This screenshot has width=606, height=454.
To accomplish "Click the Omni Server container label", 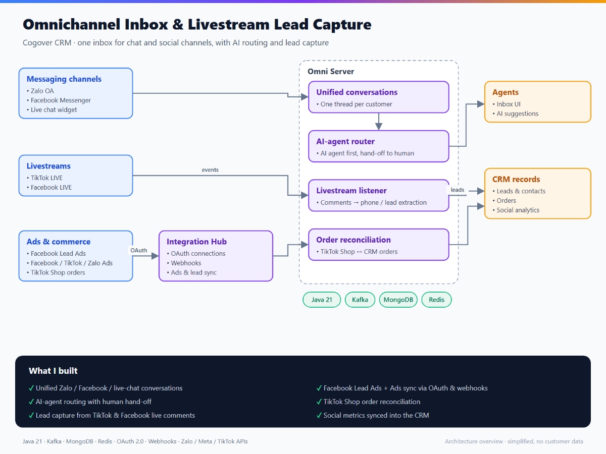I will [331, 72].
